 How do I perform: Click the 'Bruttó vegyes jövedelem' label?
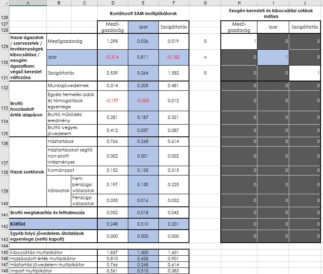tap(72, 131)
